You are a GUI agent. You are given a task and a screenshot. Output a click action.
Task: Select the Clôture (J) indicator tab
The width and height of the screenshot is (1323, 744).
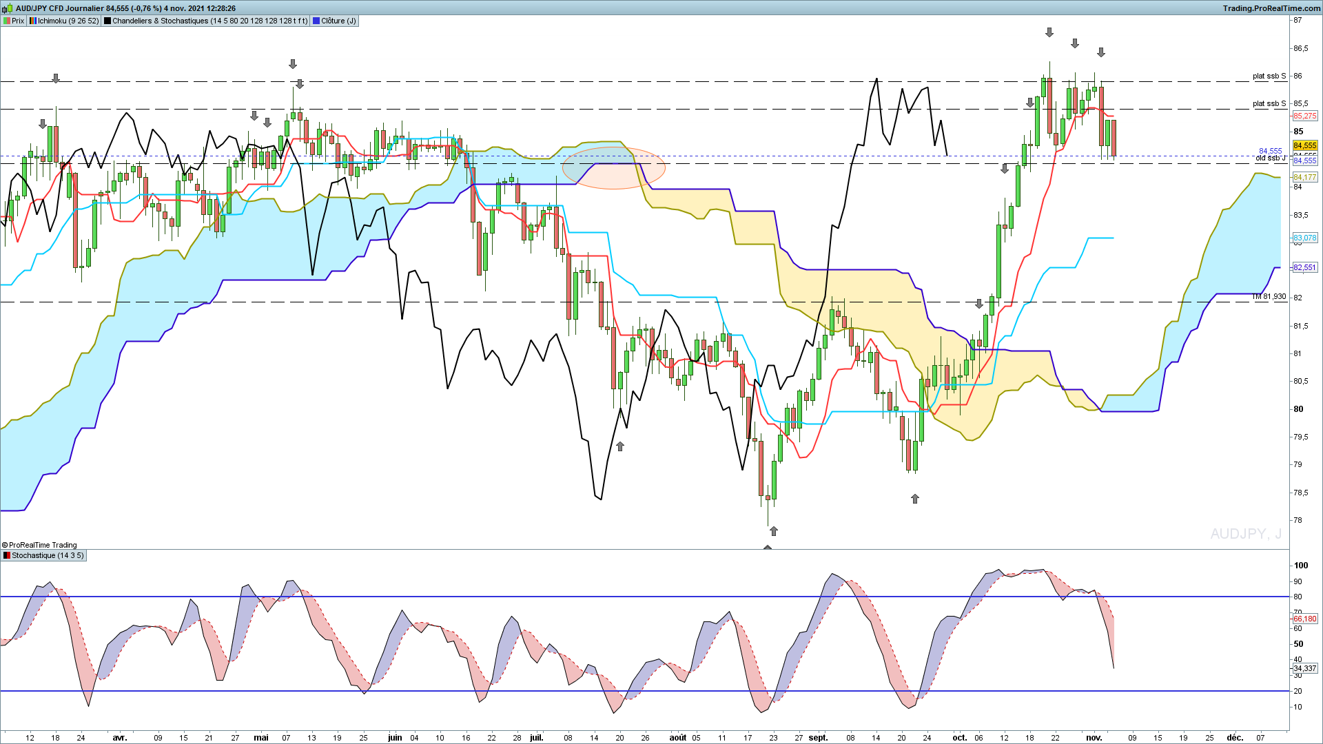point(335,21)
